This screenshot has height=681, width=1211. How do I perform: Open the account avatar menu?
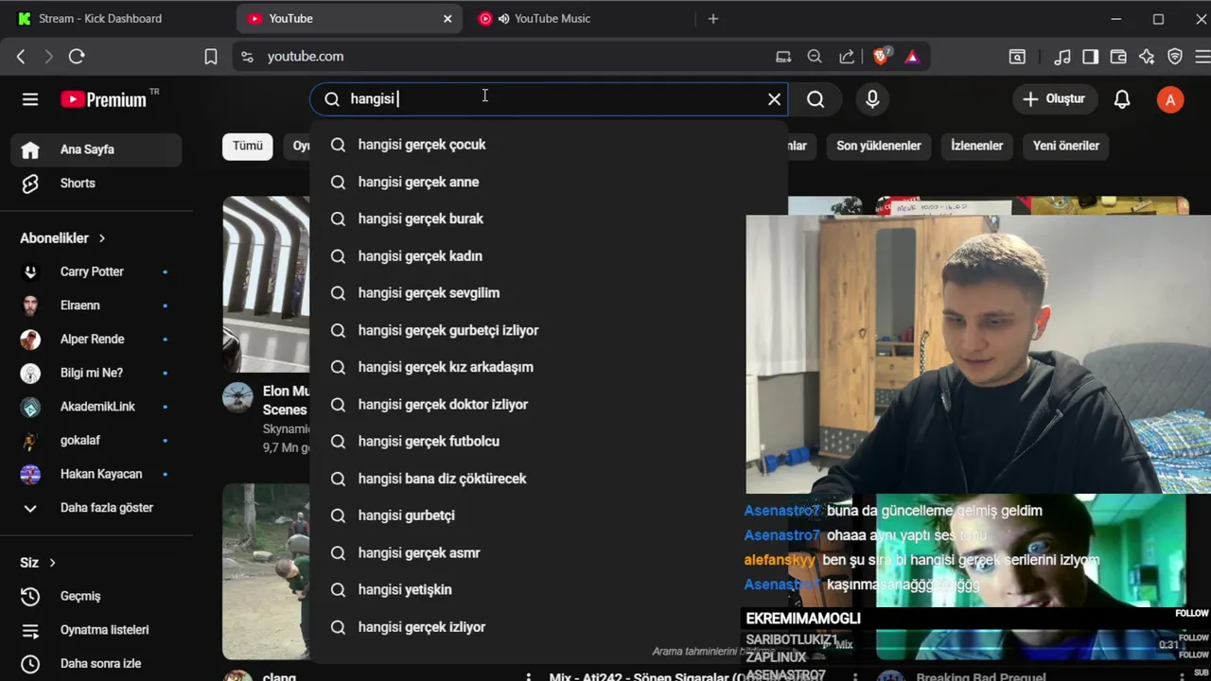point(1170,99)
